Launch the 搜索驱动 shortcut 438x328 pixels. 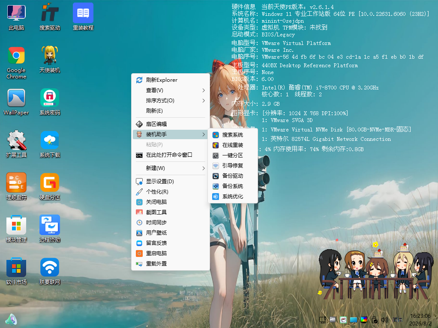[50, 17]
